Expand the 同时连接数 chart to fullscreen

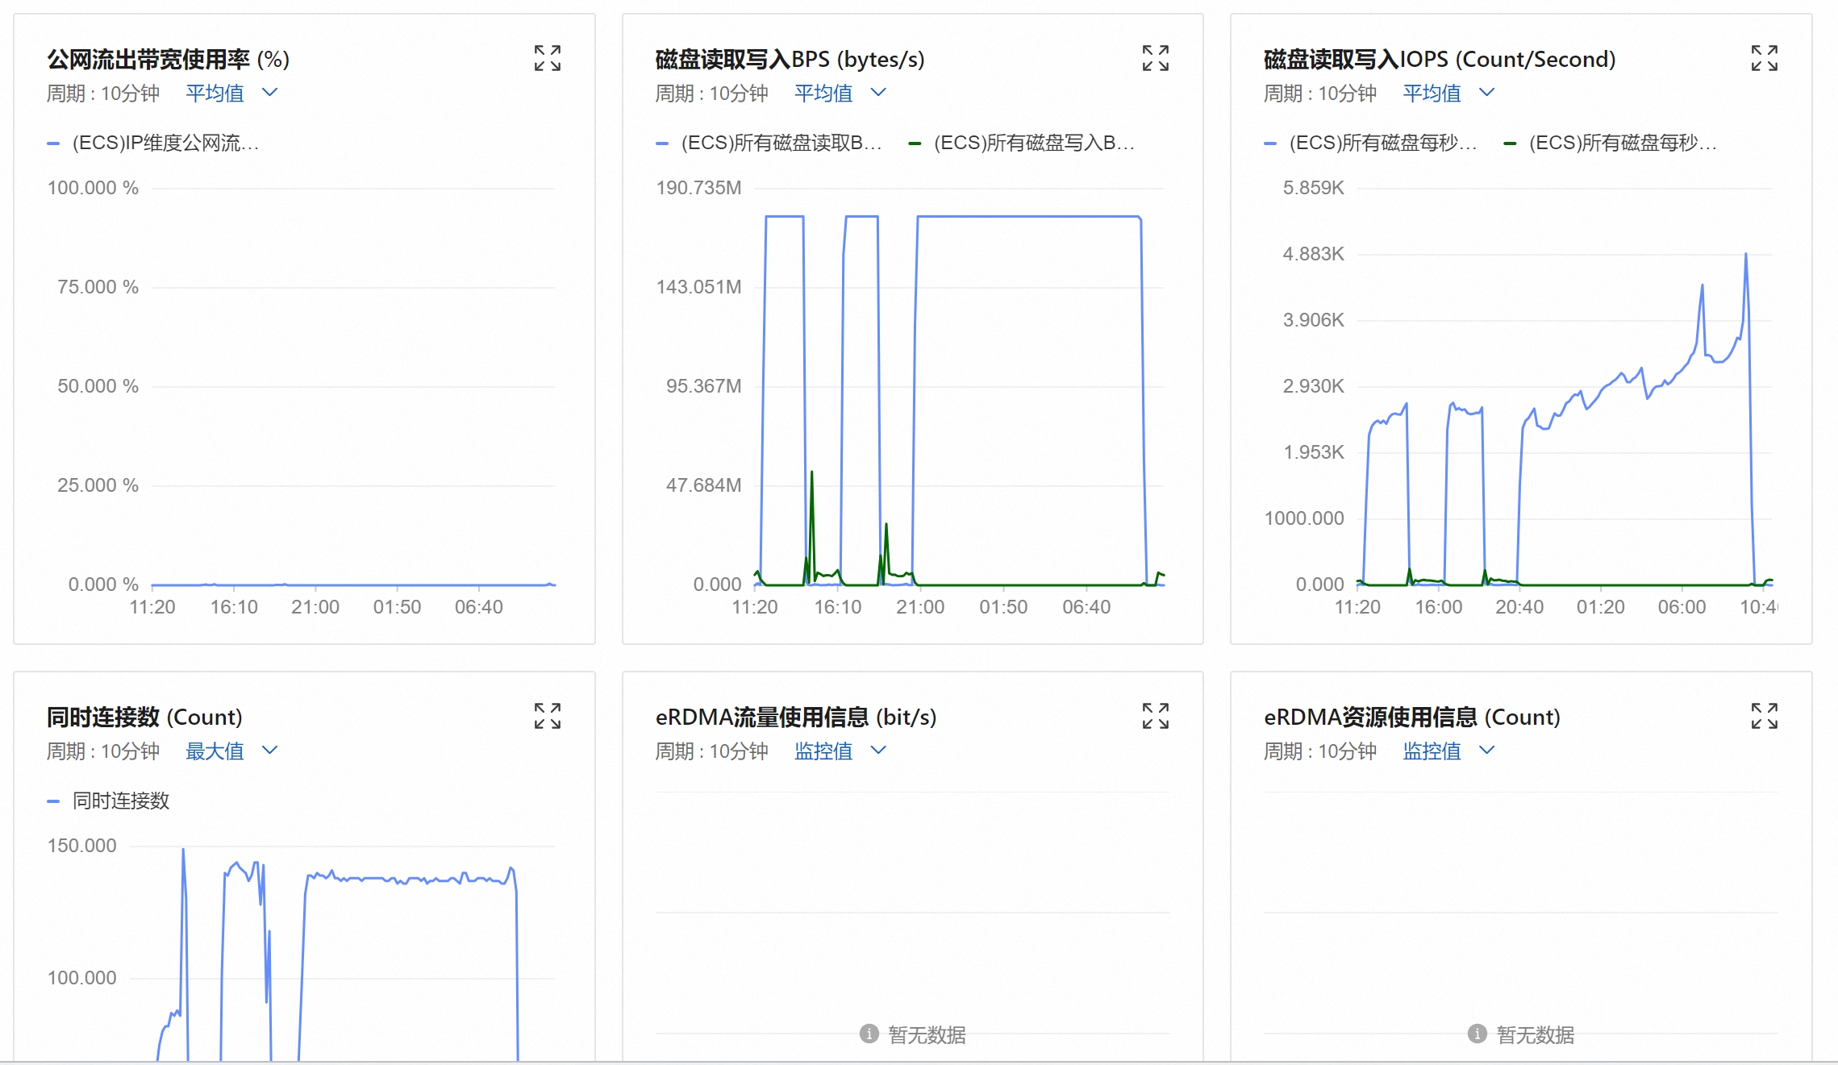click(x=548, y=716)
